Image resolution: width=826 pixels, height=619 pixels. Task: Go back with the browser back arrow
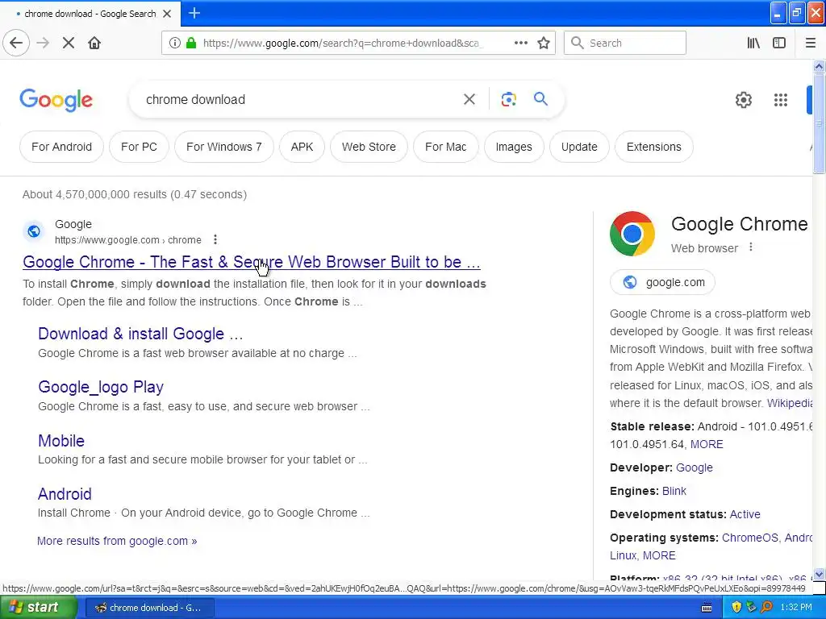pos(16,43)
